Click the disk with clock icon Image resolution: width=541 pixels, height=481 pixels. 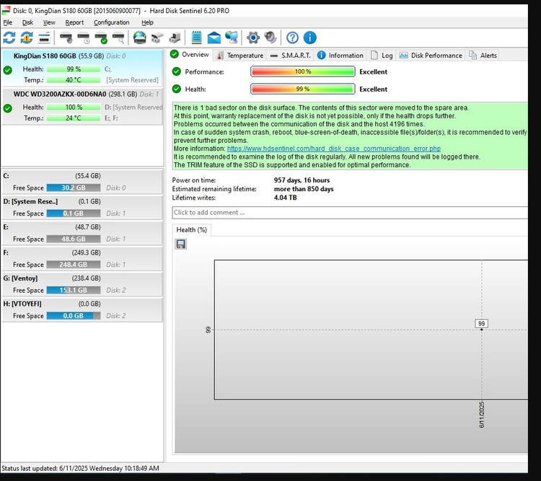pos(84,37)
